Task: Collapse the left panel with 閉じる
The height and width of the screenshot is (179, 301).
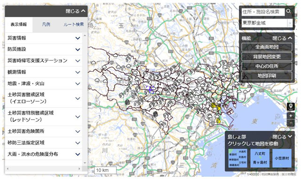Action: [x=75, y=11]
